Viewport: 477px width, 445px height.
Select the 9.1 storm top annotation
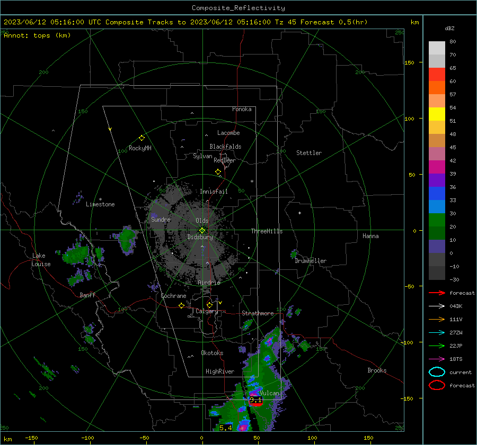tap(256, 399)
